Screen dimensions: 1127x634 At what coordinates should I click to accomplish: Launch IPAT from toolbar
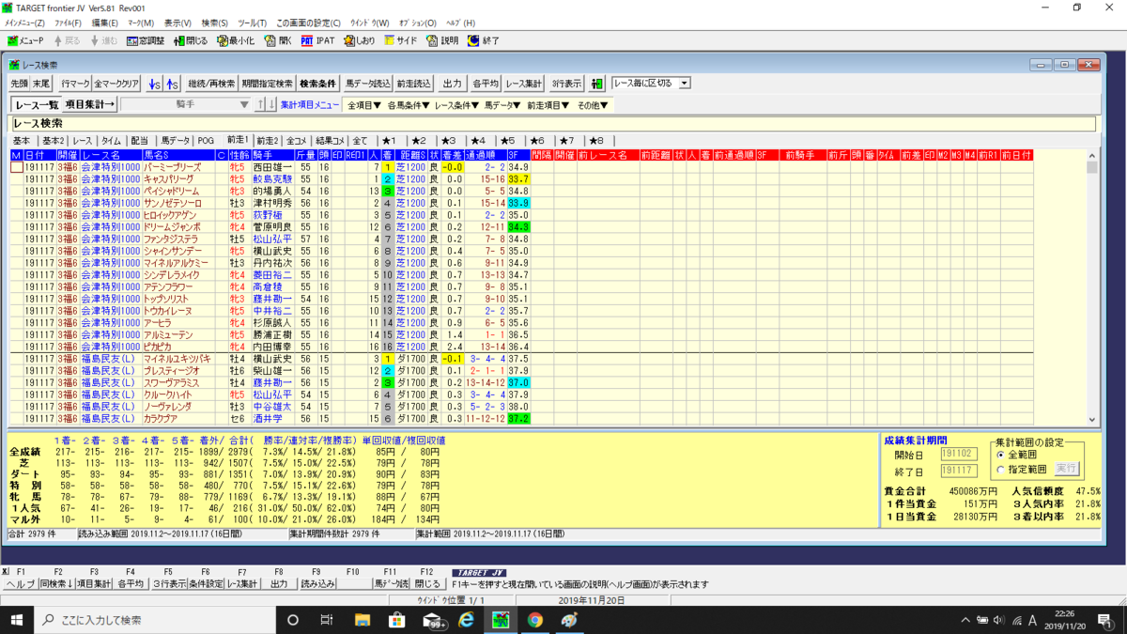[318, 40]
